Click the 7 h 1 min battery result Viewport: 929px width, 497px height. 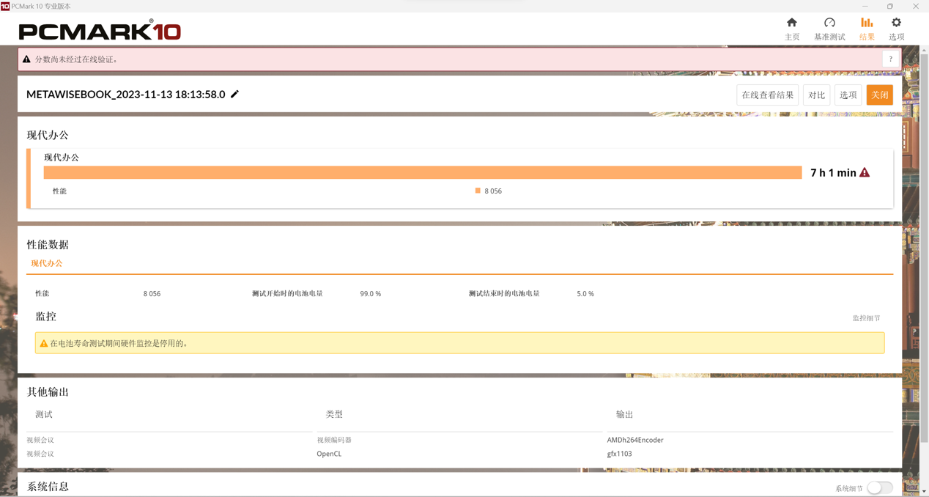pyautogui.click(x=833, y=172)
